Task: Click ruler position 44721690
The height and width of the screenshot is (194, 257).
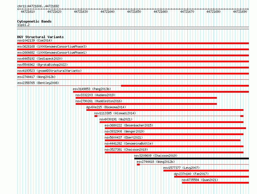Action: [240, 12]
